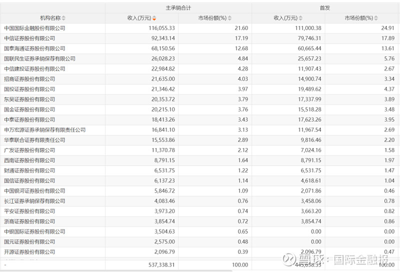This screenshot has width=400, height=272.
Task: Select 中国国际金融股份有限公司 row name
Action: point(34,28)
